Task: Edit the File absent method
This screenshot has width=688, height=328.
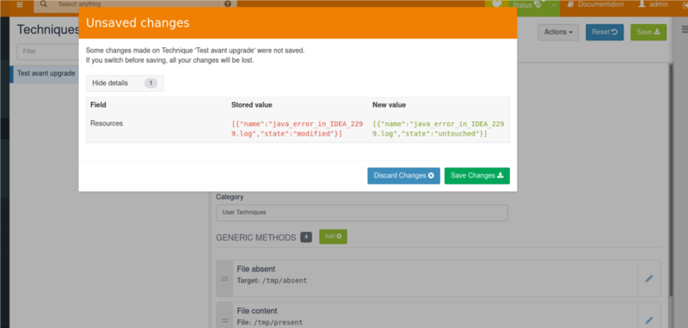Action: coord(649,278)
